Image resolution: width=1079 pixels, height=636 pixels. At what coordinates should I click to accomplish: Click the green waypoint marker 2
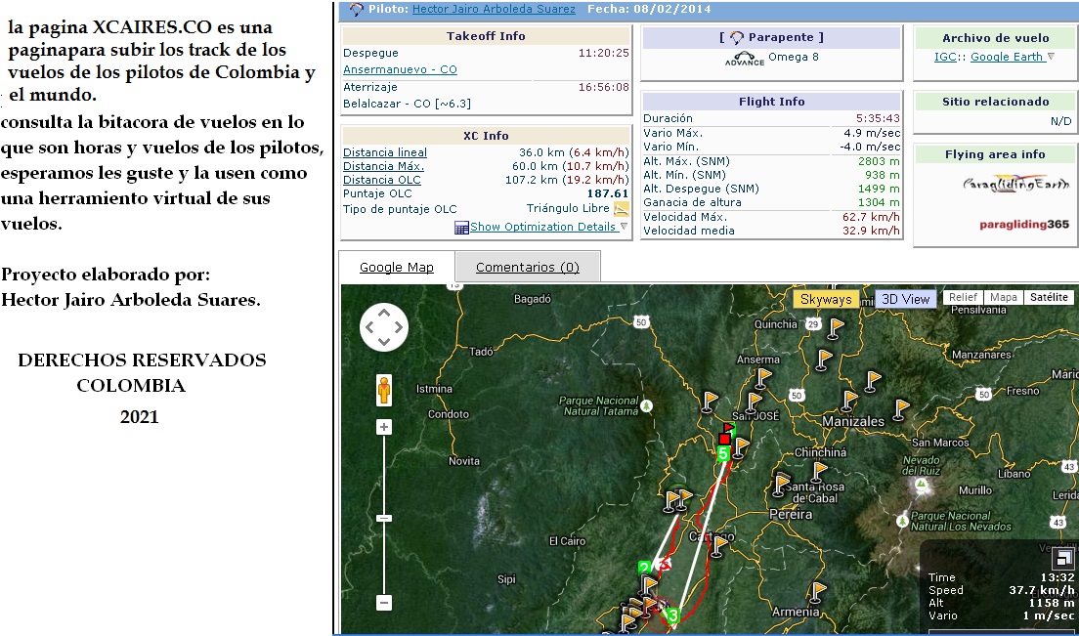pos(644,568)
